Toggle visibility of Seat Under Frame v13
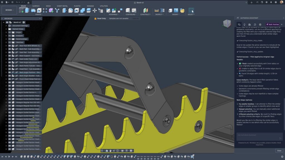The width and height of the screenshot is (285, 160). [x=9, y=59]
